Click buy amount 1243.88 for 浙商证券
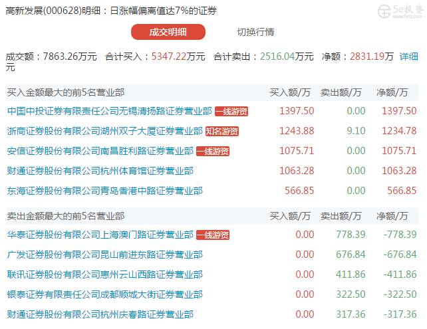The height and width of the screenshot is (329, 427). click(x=297, y=131)
